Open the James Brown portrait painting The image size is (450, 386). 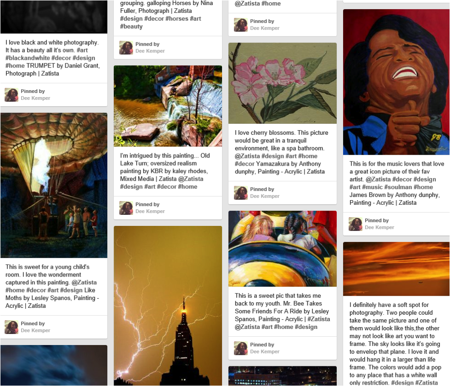point(396,82)
